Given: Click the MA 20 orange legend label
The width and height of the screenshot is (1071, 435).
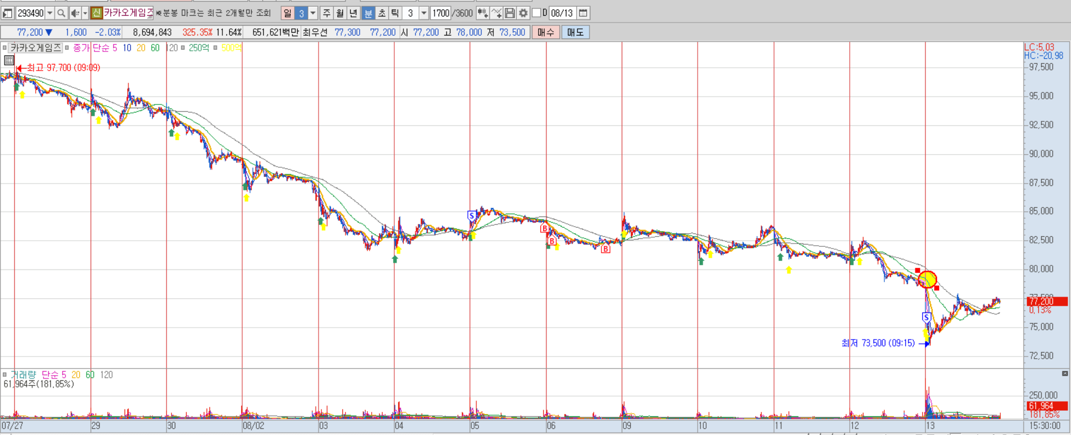Looking at the screenshot, I should pos(141,48).
